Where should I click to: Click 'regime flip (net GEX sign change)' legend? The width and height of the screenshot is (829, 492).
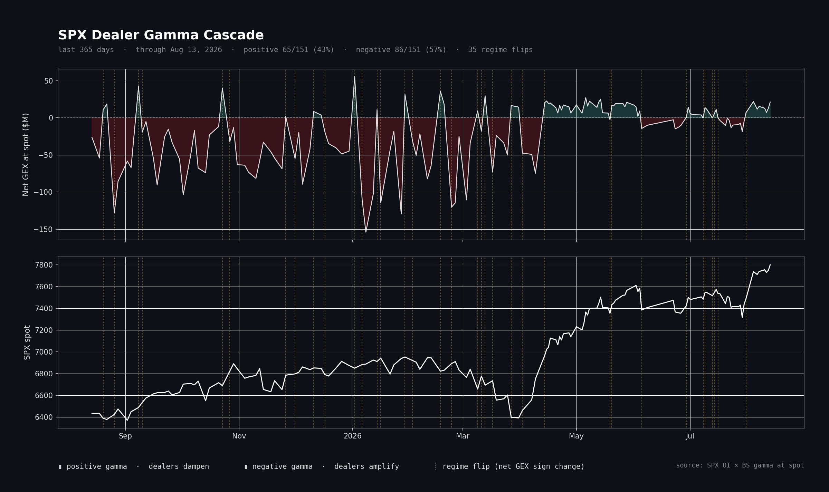point(514,467)
